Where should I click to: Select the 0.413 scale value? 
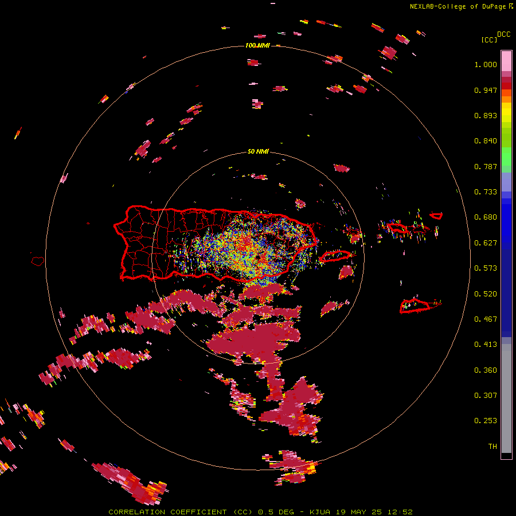point(486,345)
